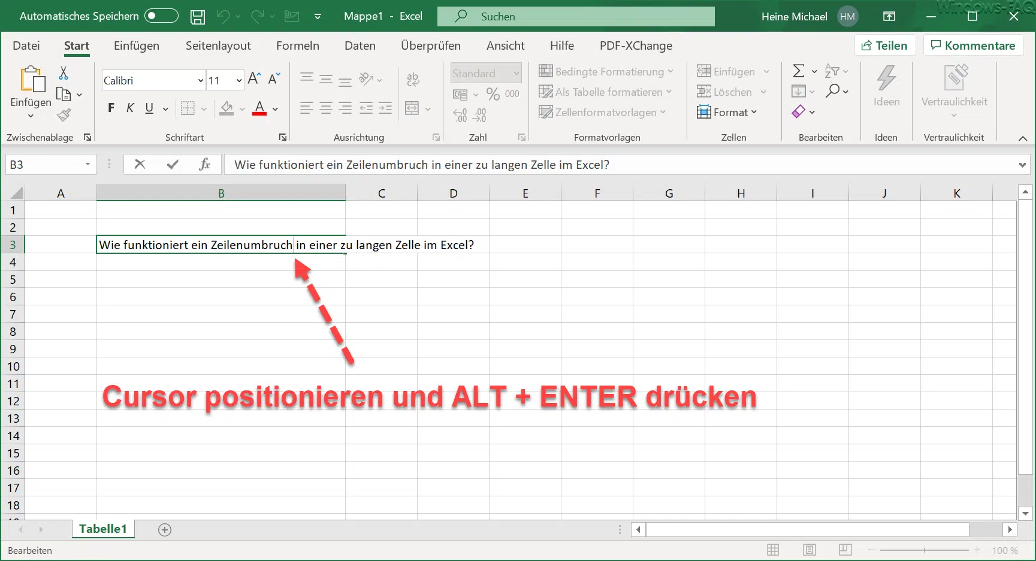Click the Name Box showing B3
Screen dimensions: 1036x561
tap(42, 164)
